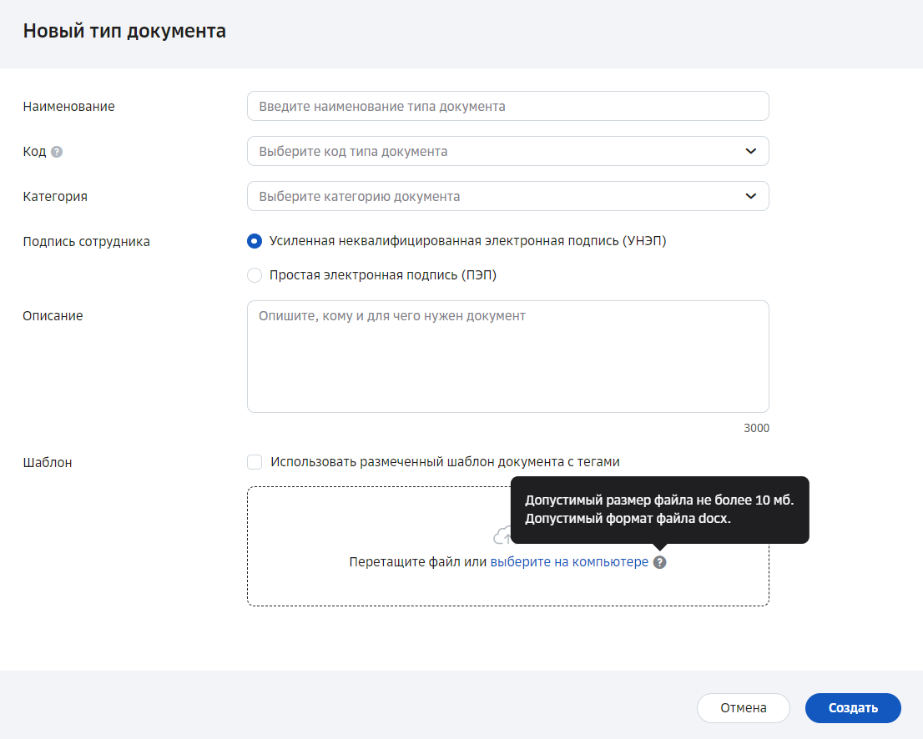The width and height of the screenshot is (923, 739).
Task: Click the tooltip about допустимый размер файла
Action: (660, 510)
